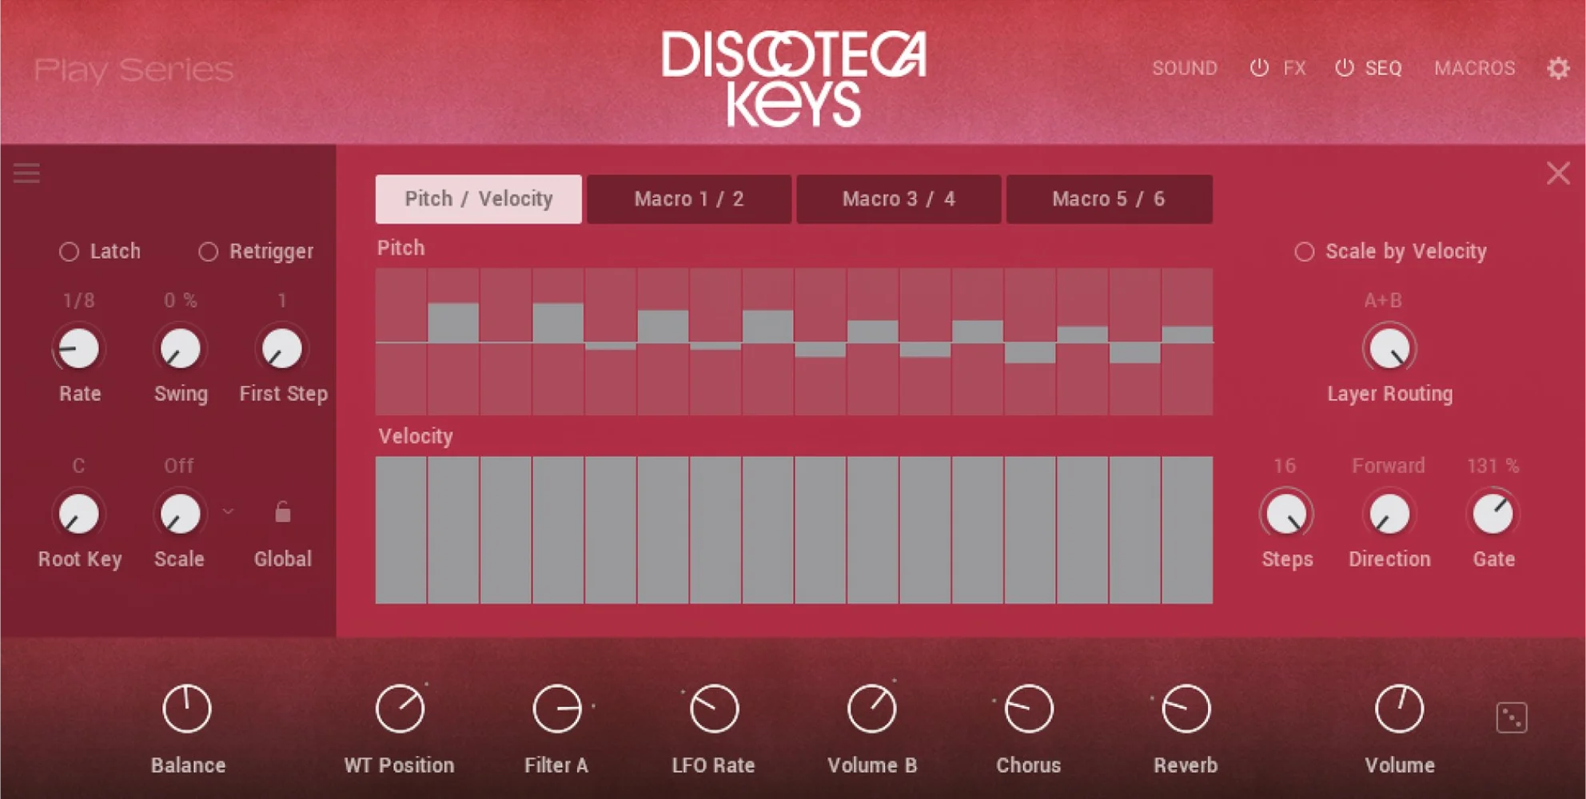
Task: Open the SOUND page
Action: 1185,68
